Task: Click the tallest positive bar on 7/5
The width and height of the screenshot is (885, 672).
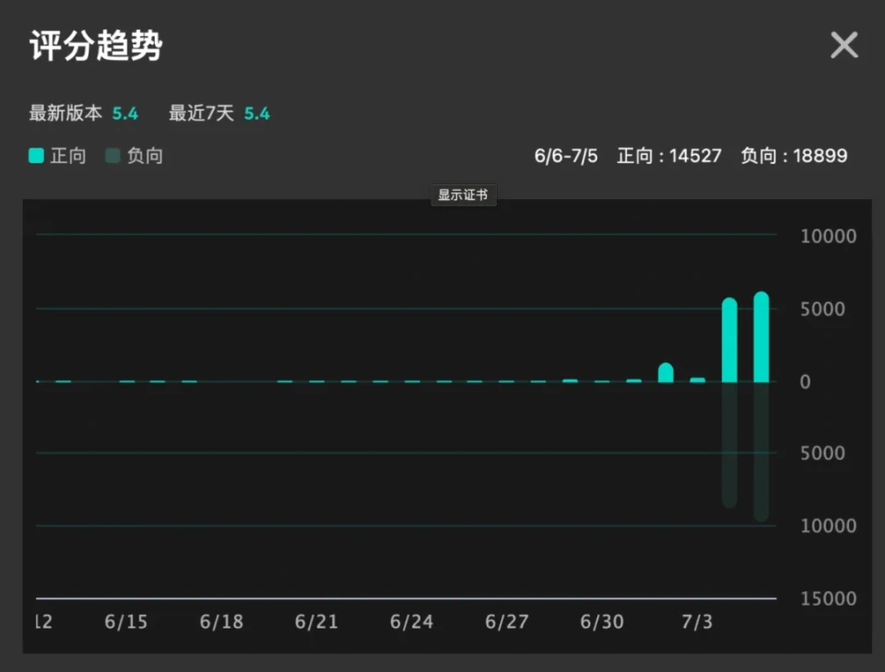Action: [761, 336]
